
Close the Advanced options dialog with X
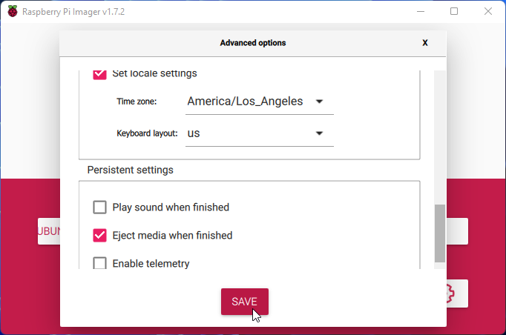click(425, 43)
